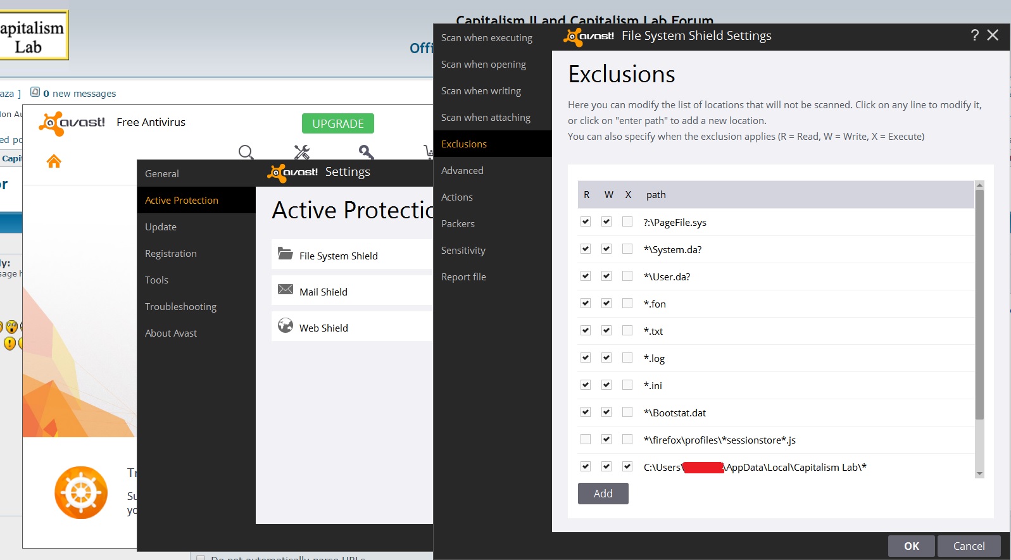This screenshot has height=560, width=1011.
Task: Click the avast! logo in the Settings title
Action: click(x=292, y=172)
